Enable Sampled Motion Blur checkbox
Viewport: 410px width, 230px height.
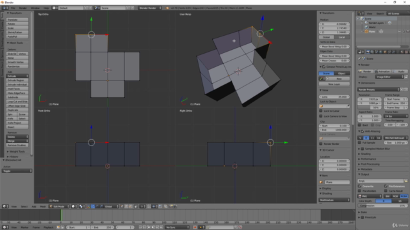363,149
